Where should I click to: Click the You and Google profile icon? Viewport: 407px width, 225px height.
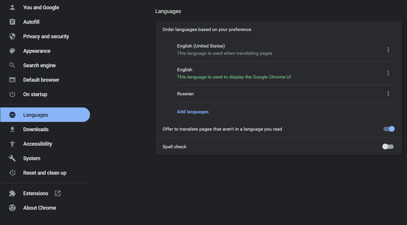(12, 7)
